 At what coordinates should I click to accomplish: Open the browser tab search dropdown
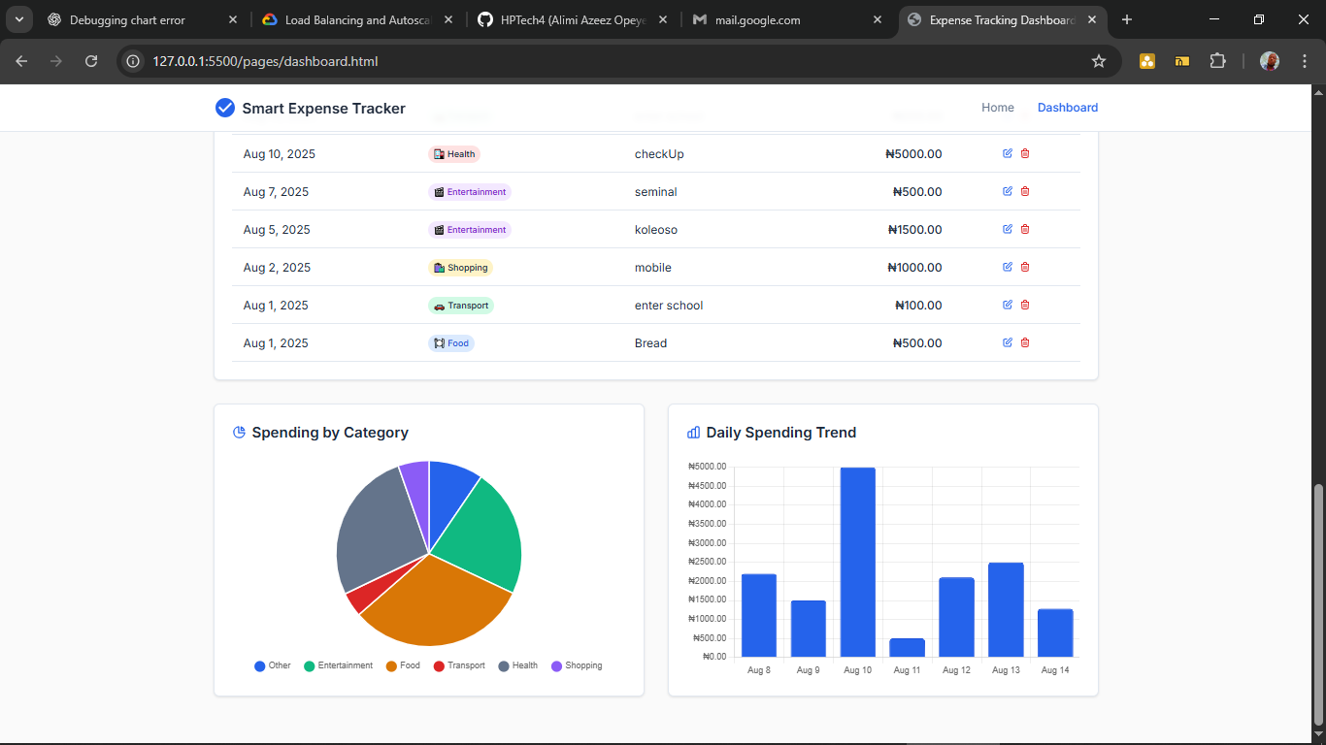(x=18, y=19)
